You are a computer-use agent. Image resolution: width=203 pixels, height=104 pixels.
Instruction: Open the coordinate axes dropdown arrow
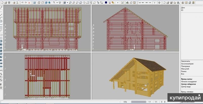coord(57,3)
